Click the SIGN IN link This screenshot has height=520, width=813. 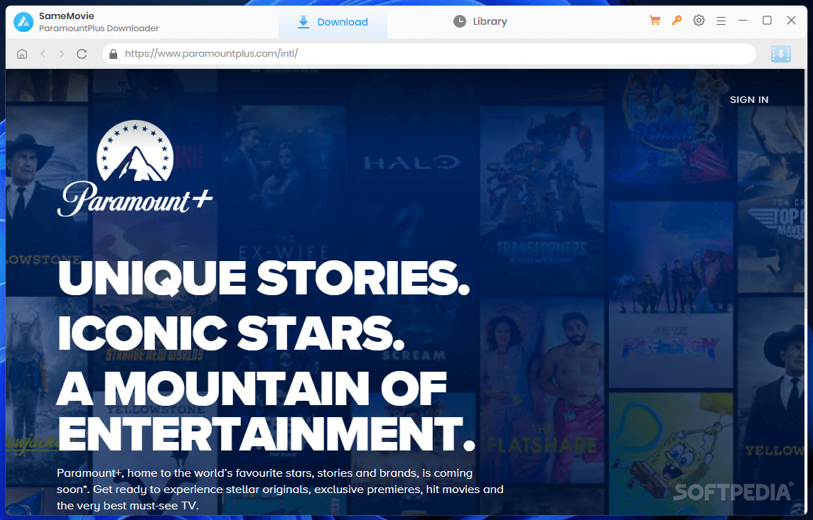749,100
